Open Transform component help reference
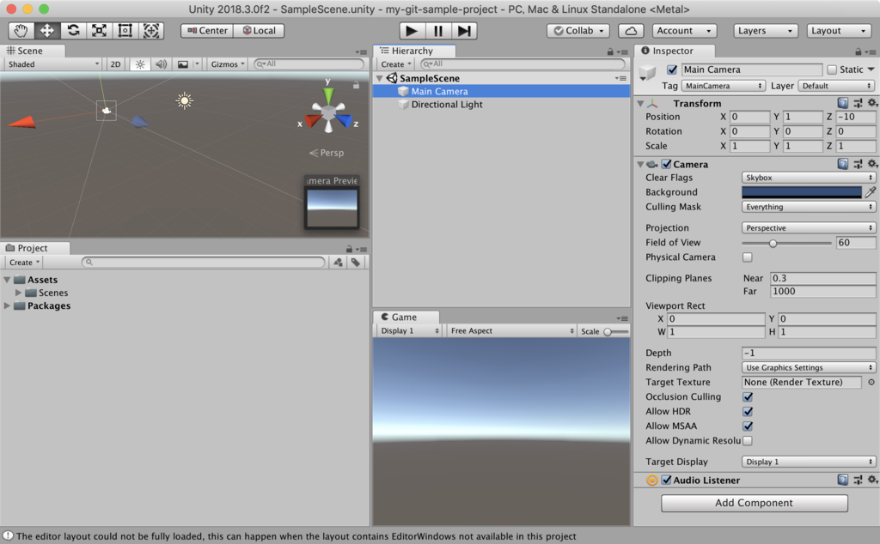The width and height of the screenshot is (880, 544). coord(842,103)
